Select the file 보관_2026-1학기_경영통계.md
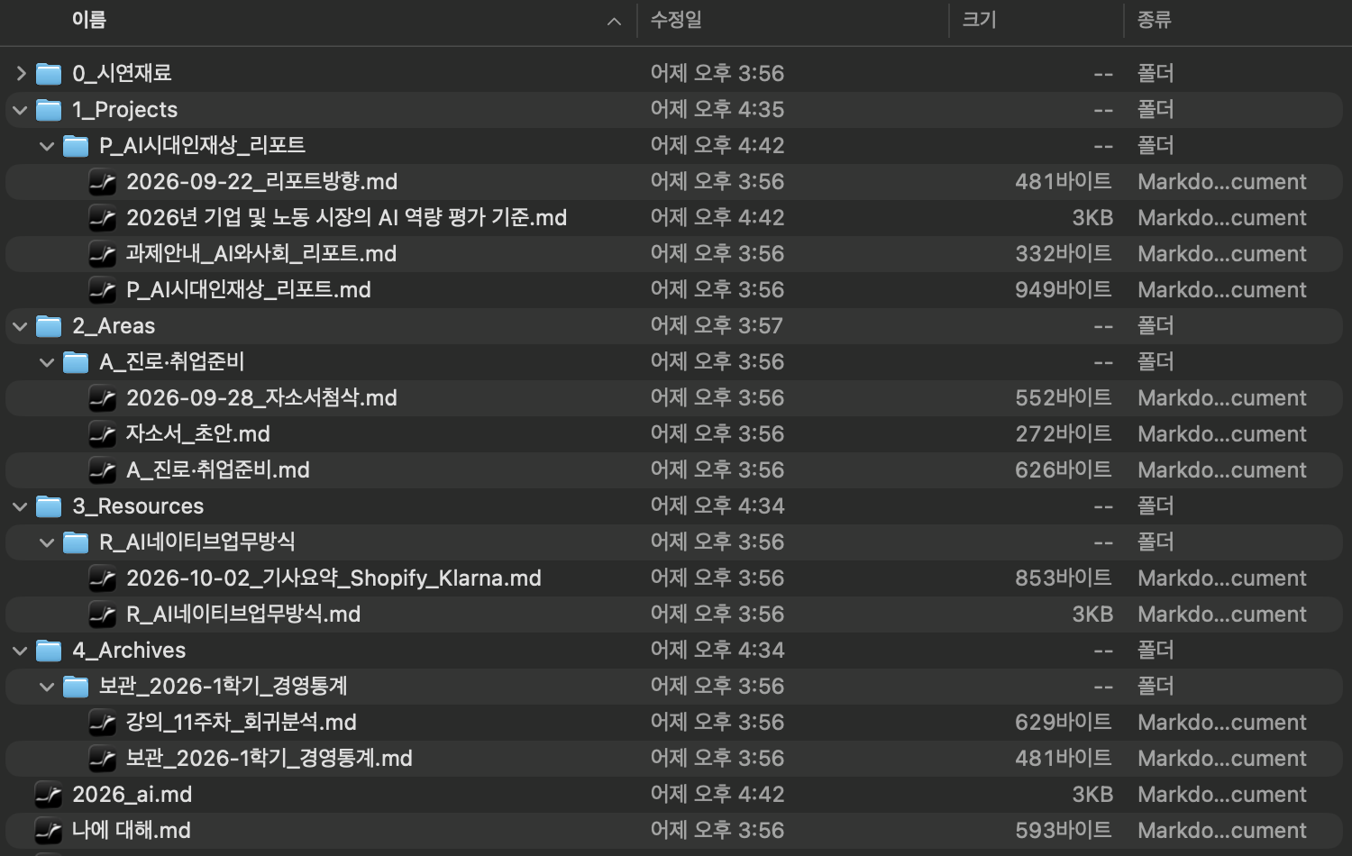The height and width of the screenshot is (856, 1352). point(269,759)
